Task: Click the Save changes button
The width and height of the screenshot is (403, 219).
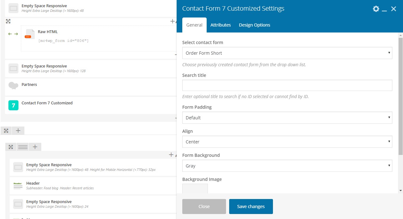Action: 251,207
